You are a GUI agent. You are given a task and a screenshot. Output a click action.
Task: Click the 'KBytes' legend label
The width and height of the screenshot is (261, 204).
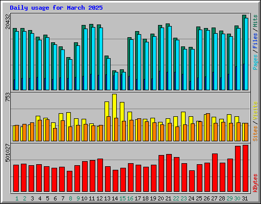point(255,183)
